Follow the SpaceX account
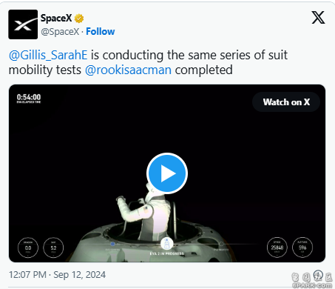This screenshot has height=289, width=335. pyautogui.click(x=100, y=32)
